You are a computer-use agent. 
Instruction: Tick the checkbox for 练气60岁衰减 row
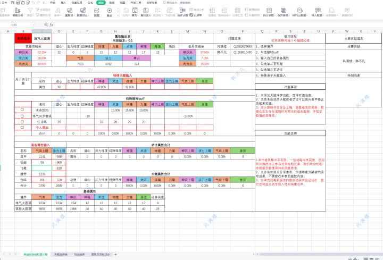22,116
